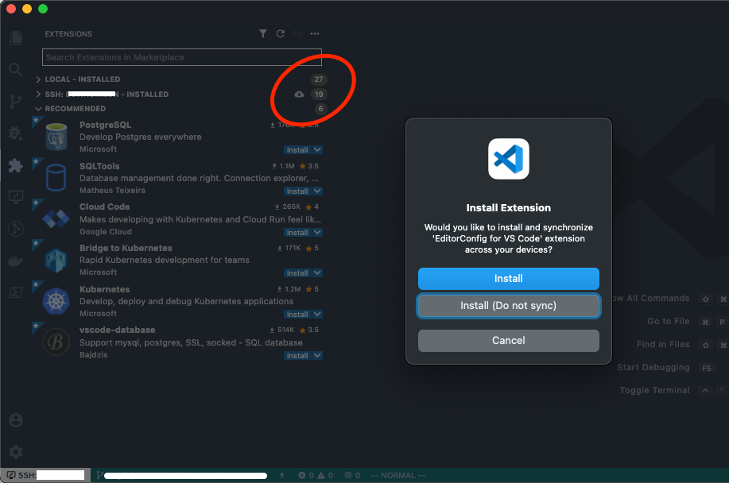This screenshot has width=729, height=483.
Task: Open the Search view in activity bar
Action: click(x=16, y=70)
